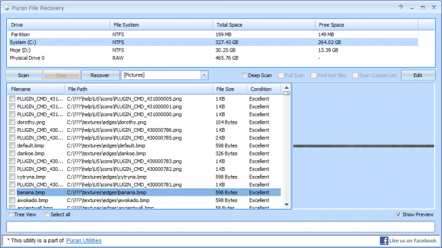Screen dimensions: 442x248
Task: Check the box for awokado.bmp
Action: tap(12, 200)
